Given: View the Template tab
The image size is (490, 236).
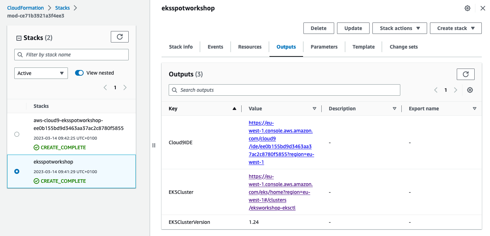Looking at the screenshot, I should [x=363, y=47].
